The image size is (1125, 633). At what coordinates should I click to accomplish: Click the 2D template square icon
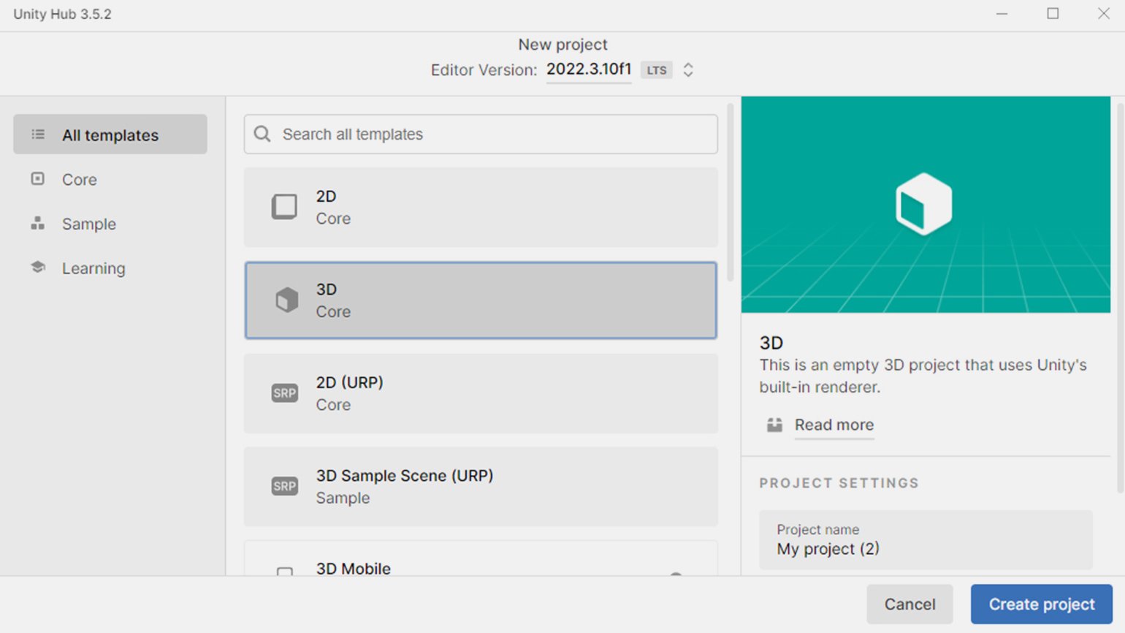tap(284, 207)
